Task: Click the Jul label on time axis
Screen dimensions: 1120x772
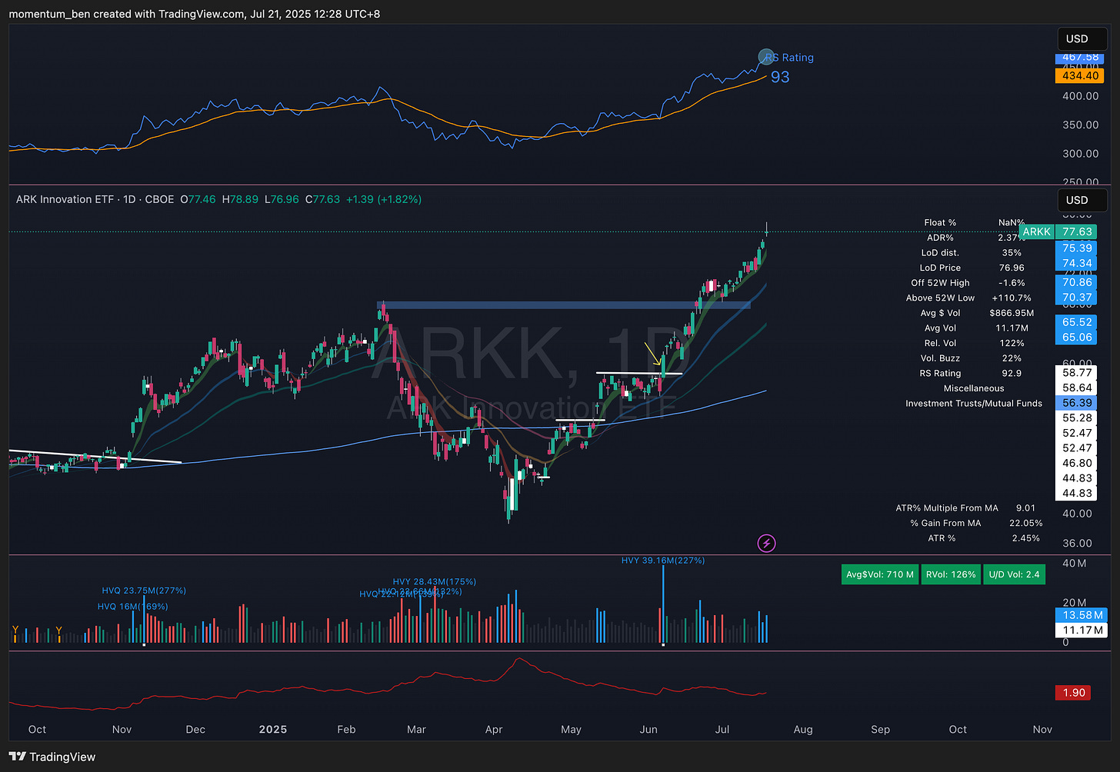Action: [x=722, y=729]
